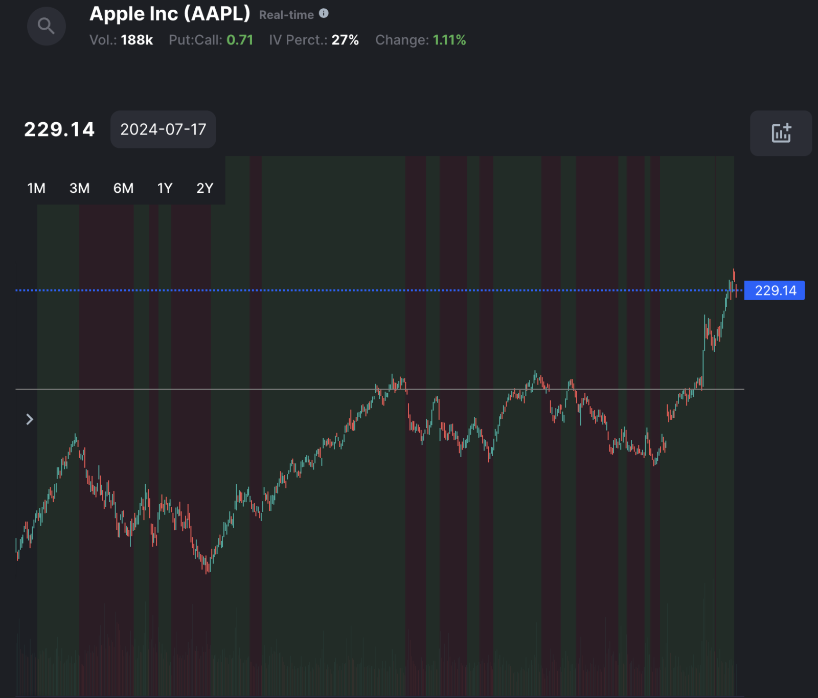
Task: Click the 229.14 price axis label
Action: 775,290
